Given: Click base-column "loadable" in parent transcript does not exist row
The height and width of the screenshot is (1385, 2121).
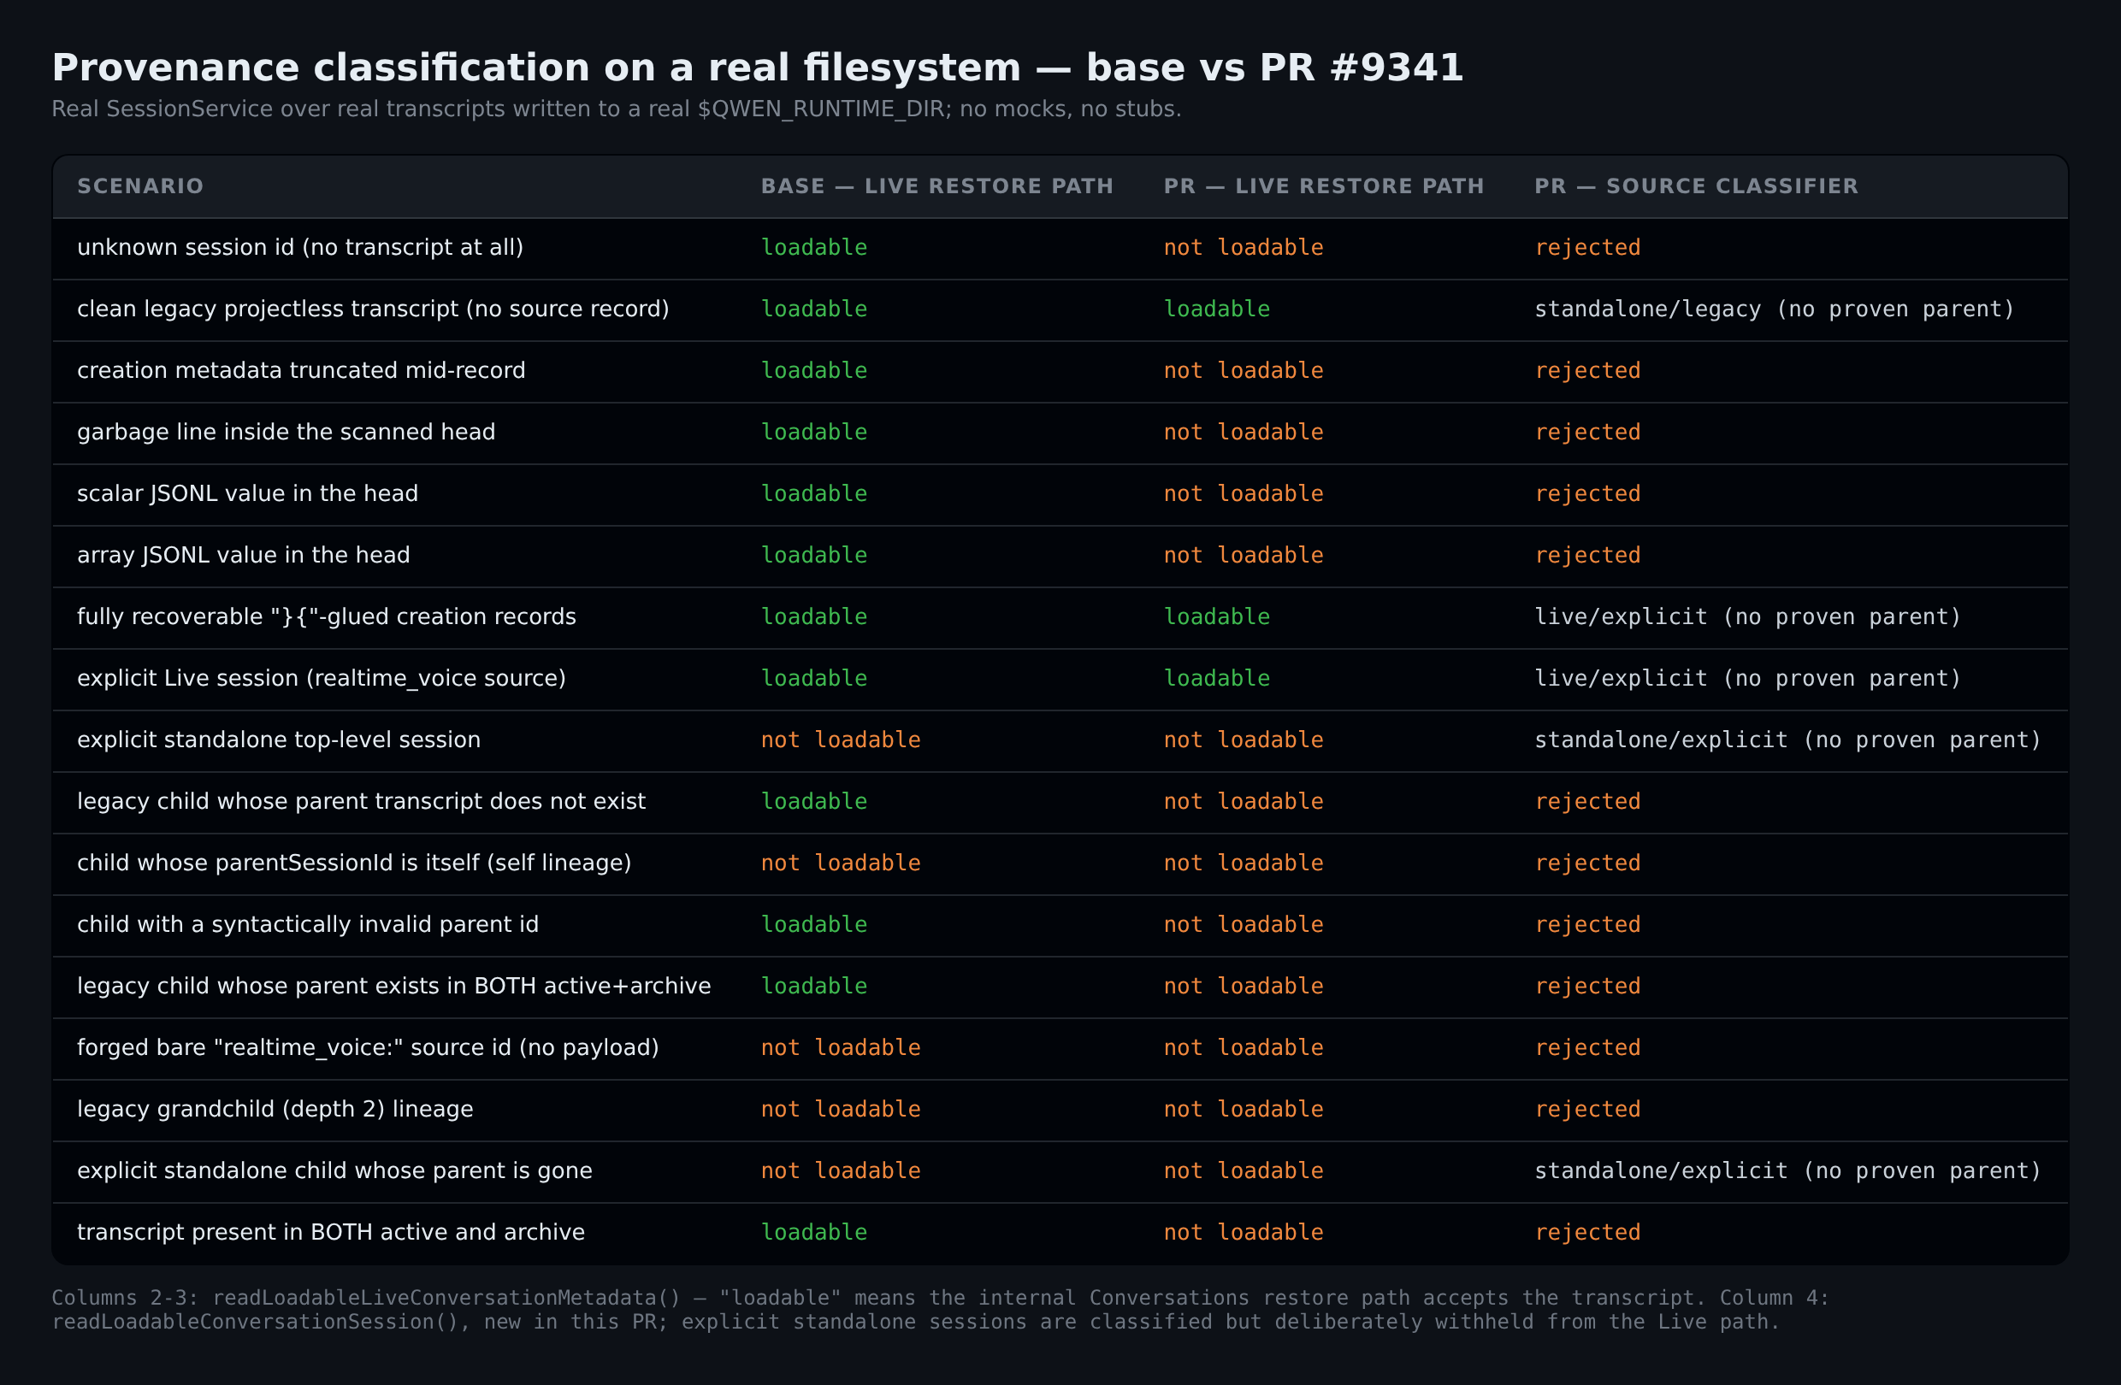Looking at the screenshot, I should click(x=813, y=801).
